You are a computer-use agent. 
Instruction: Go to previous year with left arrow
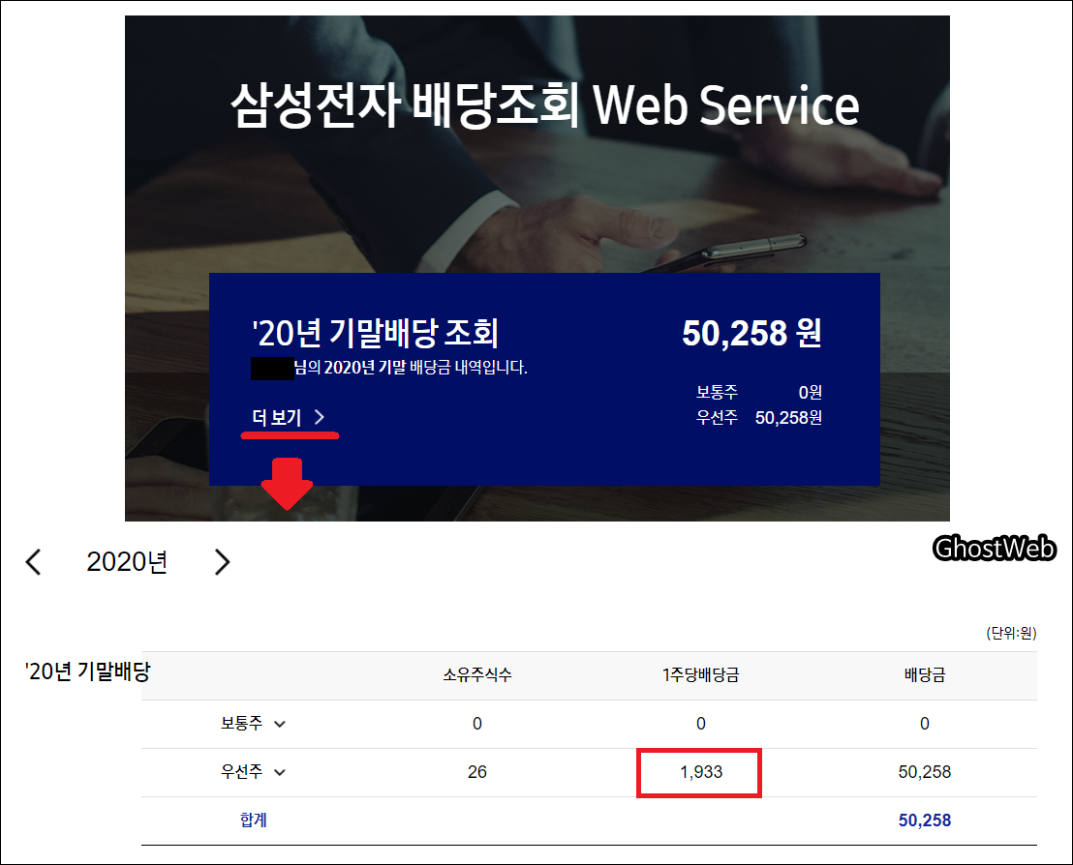(x=33, y=562)
